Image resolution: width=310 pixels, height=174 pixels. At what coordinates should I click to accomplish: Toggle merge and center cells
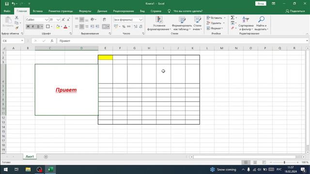click(105, 27)
